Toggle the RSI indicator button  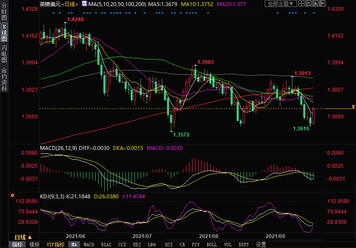[x=168, y=245]
